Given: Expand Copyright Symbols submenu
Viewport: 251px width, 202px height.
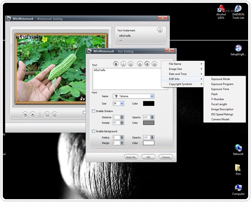Looking at the screenshot, I should click(183, 84).
